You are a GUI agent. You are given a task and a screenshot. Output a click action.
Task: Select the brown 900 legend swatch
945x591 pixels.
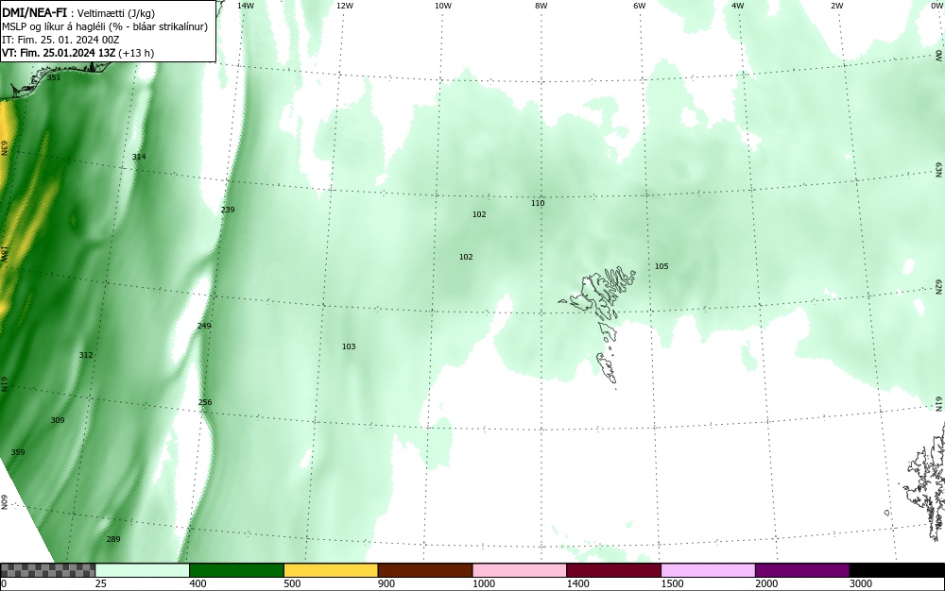[x=425, y=570]
